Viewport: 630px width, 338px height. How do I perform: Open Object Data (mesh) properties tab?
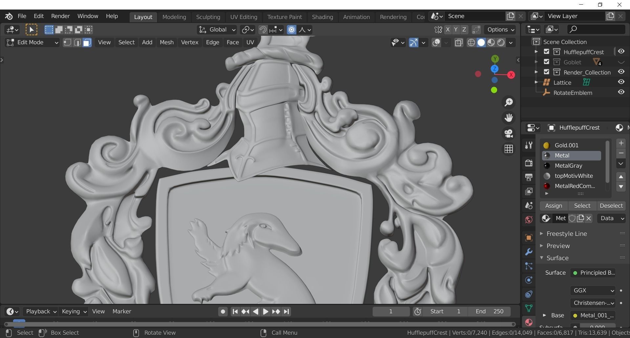(x=528, y=308)
